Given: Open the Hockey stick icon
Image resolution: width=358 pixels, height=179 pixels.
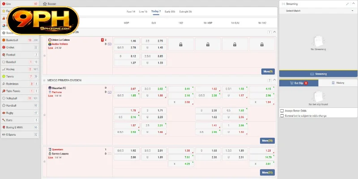Looking at the screenshot, I should pos(4,69).
